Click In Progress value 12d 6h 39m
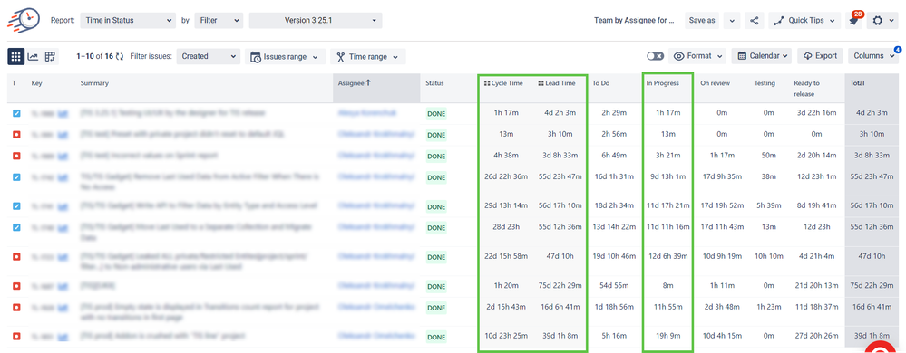 [668, 256]
